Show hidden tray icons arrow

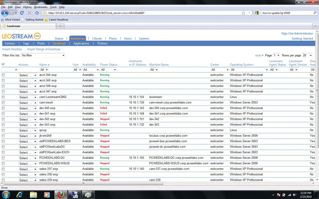point(273,195)
